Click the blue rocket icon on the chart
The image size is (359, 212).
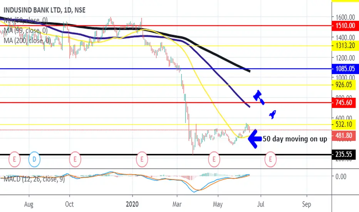click(272, 114)
